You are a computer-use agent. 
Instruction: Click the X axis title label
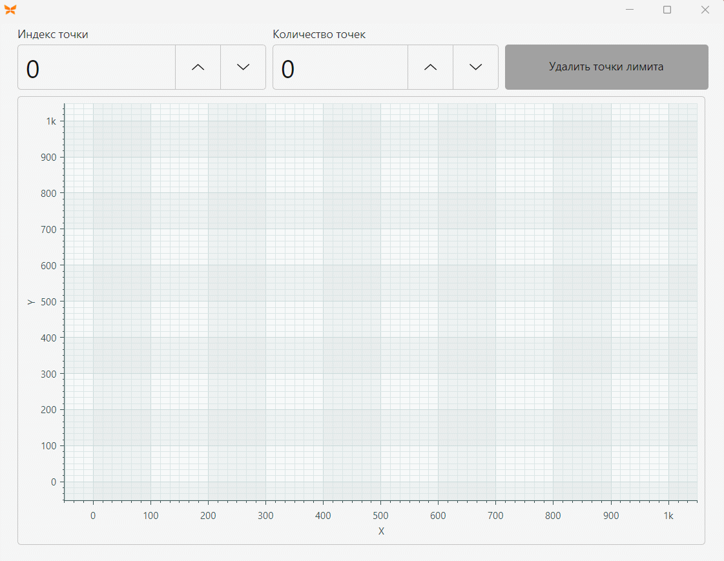pyautogui.click(x=382, y=531)
